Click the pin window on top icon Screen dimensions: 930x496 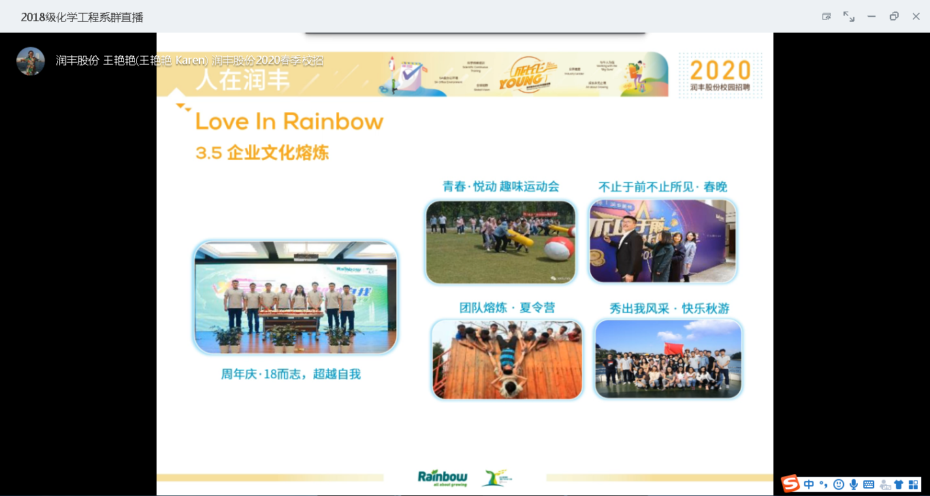[827, 16]
